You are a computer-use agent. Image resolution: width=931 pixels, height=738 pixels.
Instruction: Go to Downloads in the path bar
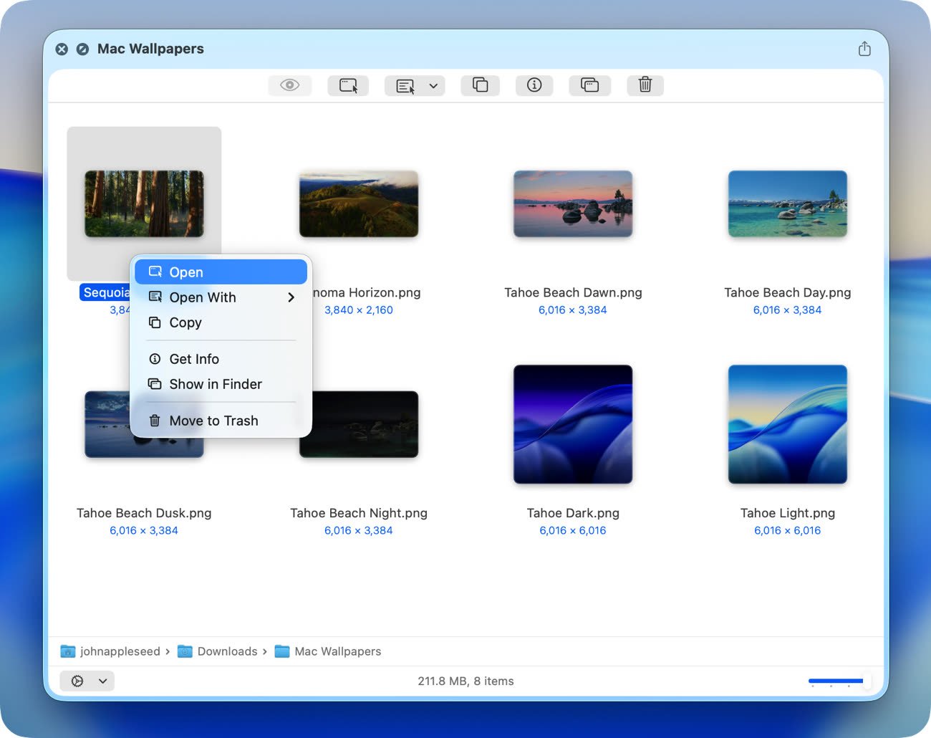point(226,651)
